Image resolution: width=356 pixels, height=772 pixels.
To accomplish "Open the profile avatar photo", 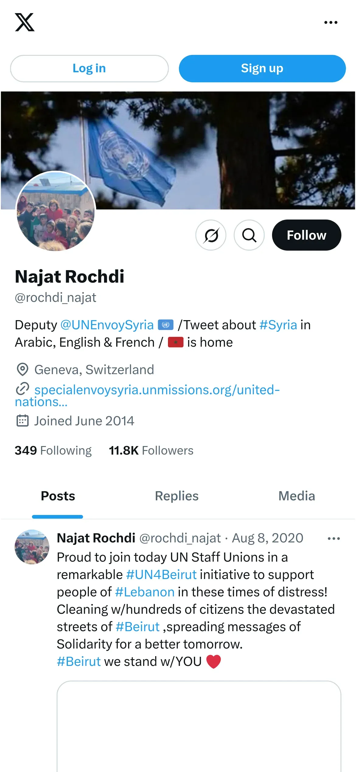I will tap(56, 212).
